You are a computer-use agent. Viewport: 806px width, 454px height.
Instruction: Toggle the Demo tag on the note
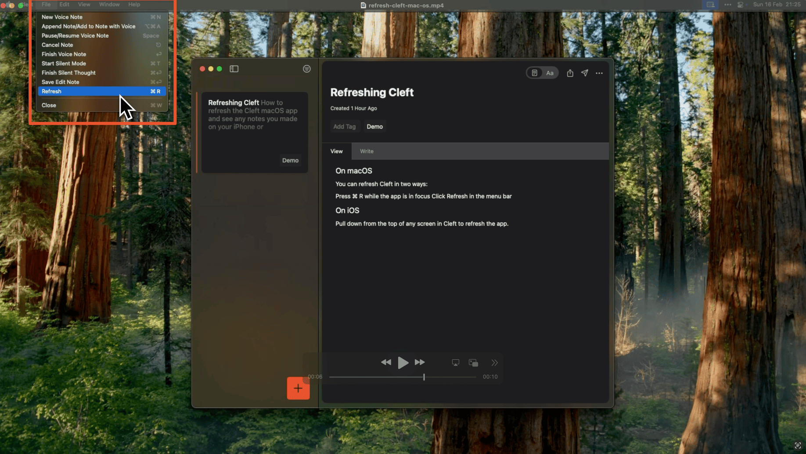click(375, 126)
